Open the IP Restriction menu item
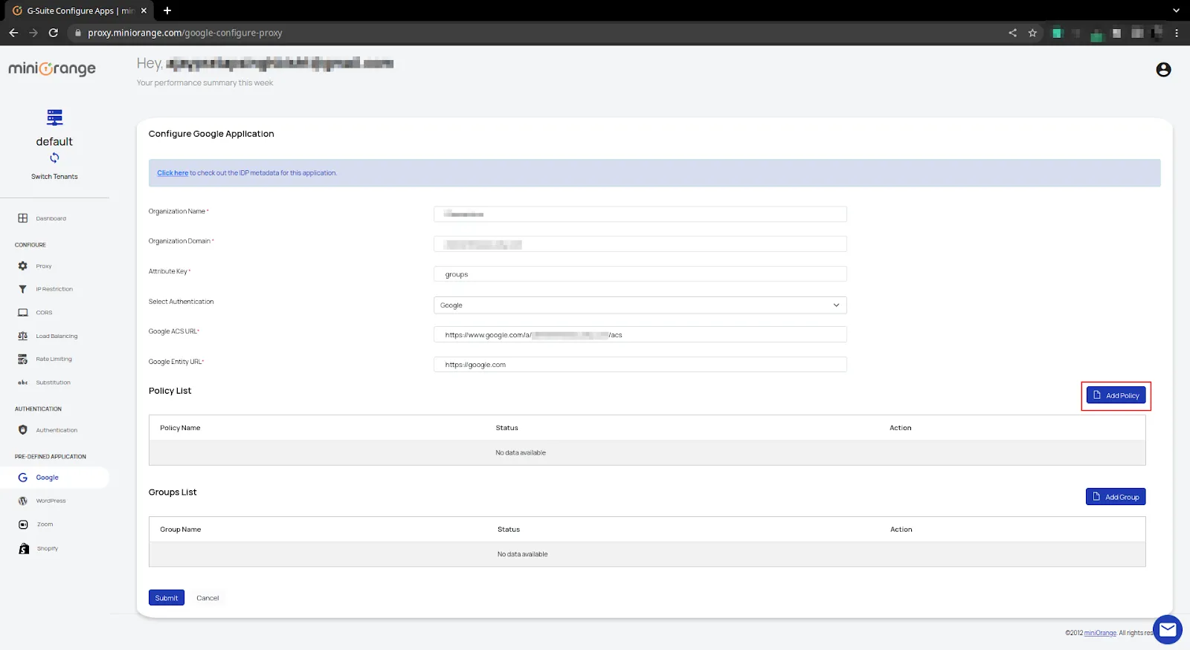The width and height of the screenshot is (1190, 650). tap(54, 289)
